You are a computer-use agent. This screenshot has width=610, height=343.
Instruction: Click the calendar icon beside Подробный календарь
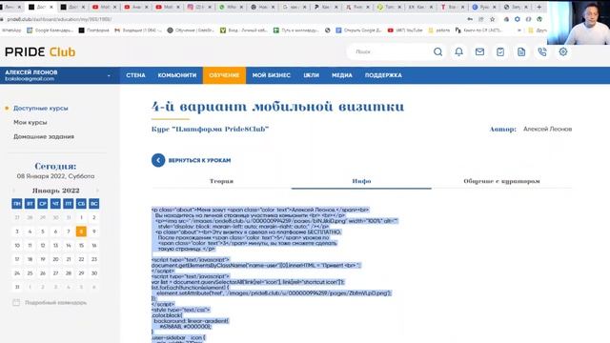pyautogui.click(x=16, y=303)
